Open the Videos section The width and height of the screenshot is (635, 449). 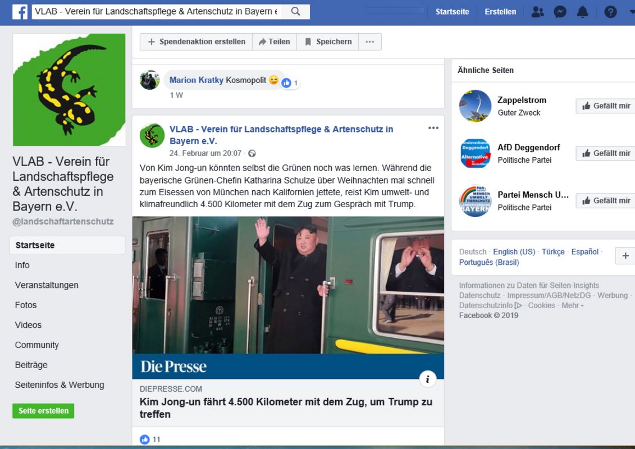[28, 325]
